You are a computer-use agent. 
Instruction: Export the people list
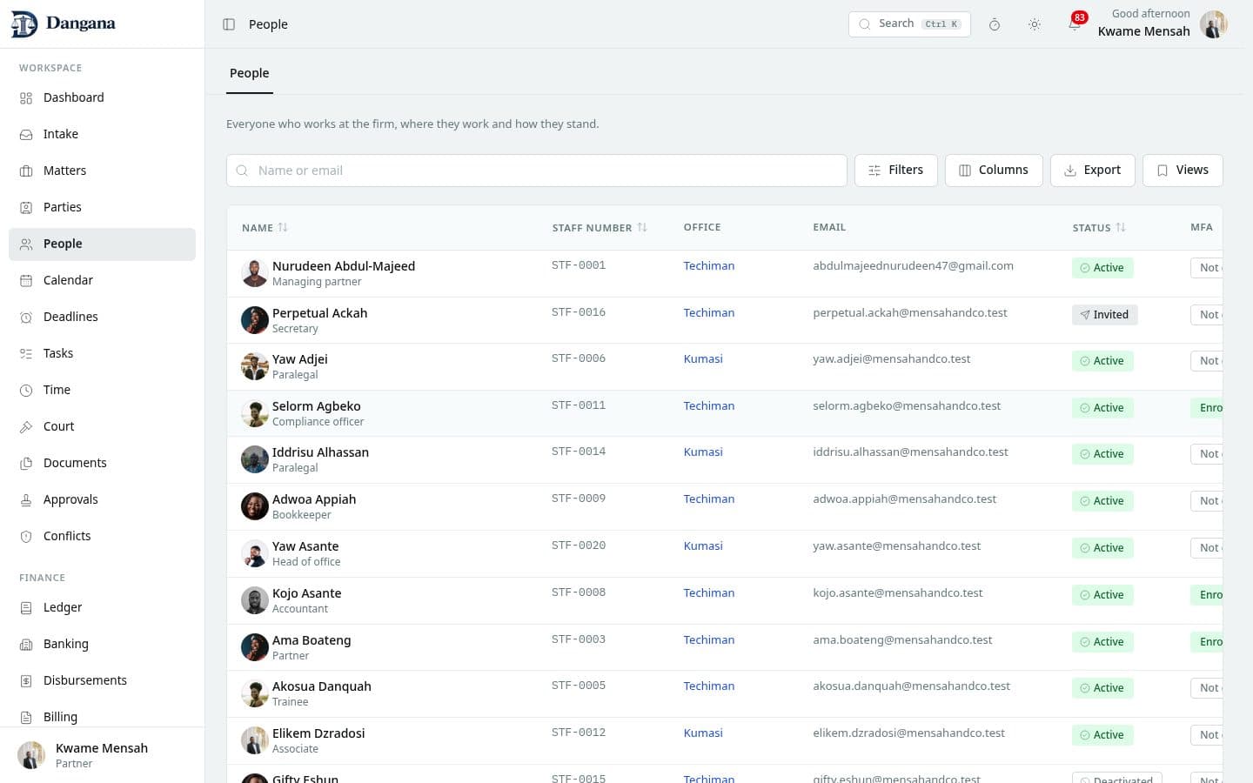pyautogui.click(x=1092, y=171)
